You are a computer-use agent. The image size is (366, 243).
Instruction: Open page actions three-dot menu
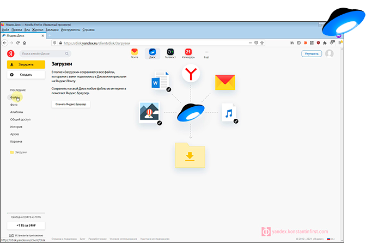click(251, 43)
